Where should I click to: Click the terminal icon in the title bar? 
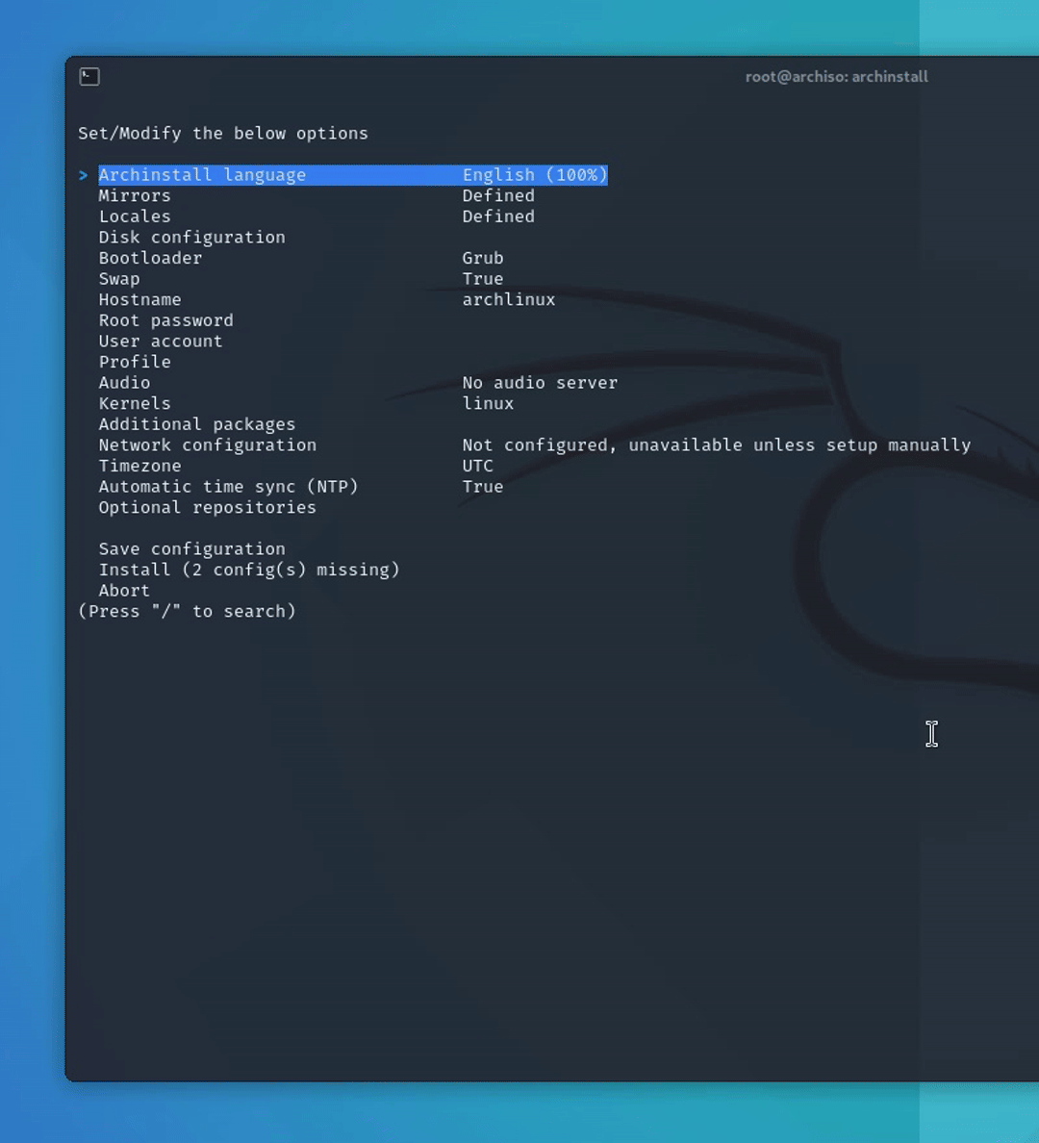(x=89, y=77)
